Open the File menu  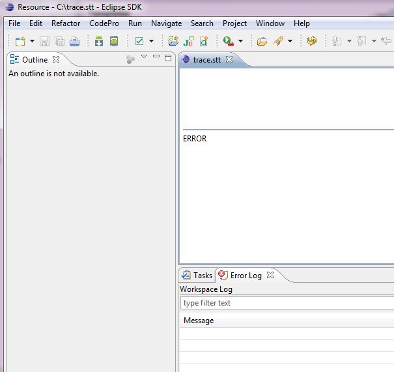14,23
